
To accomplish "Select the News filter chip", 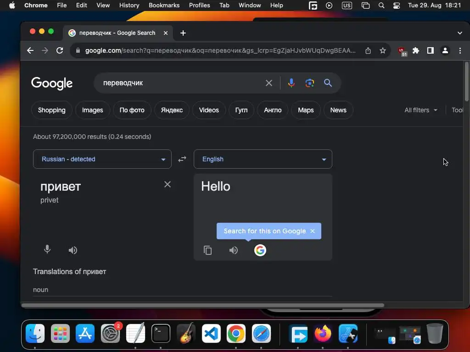I will coord(338,110).
